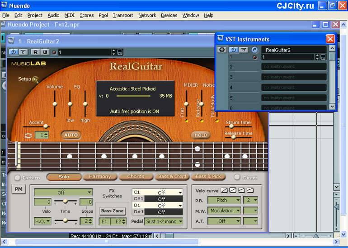348x248 pixels.
Task: Enable Write automation W button
Action: [45, 52]
